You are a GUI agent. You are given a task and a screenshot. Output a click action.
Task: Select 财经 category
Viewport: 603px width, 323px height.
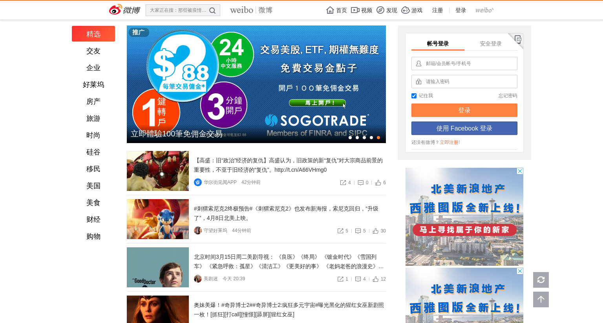pos(93,220)
